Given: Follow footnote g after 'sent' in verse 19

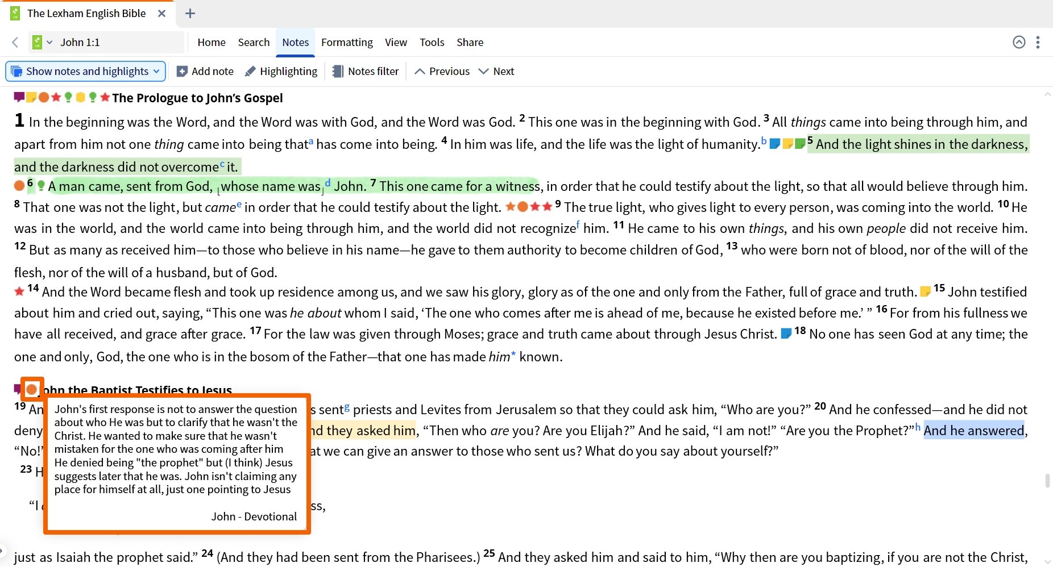Looking at the screenshot, I should click(x=347, y=407).
